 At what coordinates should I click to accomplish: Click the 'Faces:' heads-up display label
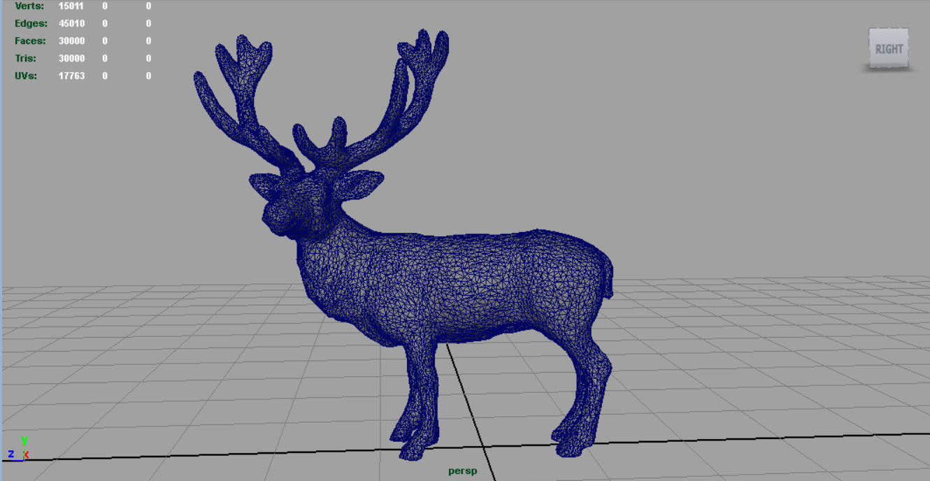[30, 41]
